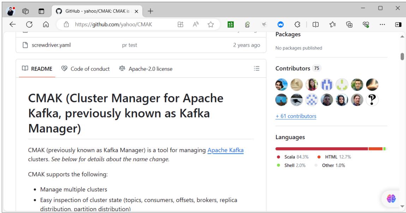Go to browser home page icon

point(46,24)
